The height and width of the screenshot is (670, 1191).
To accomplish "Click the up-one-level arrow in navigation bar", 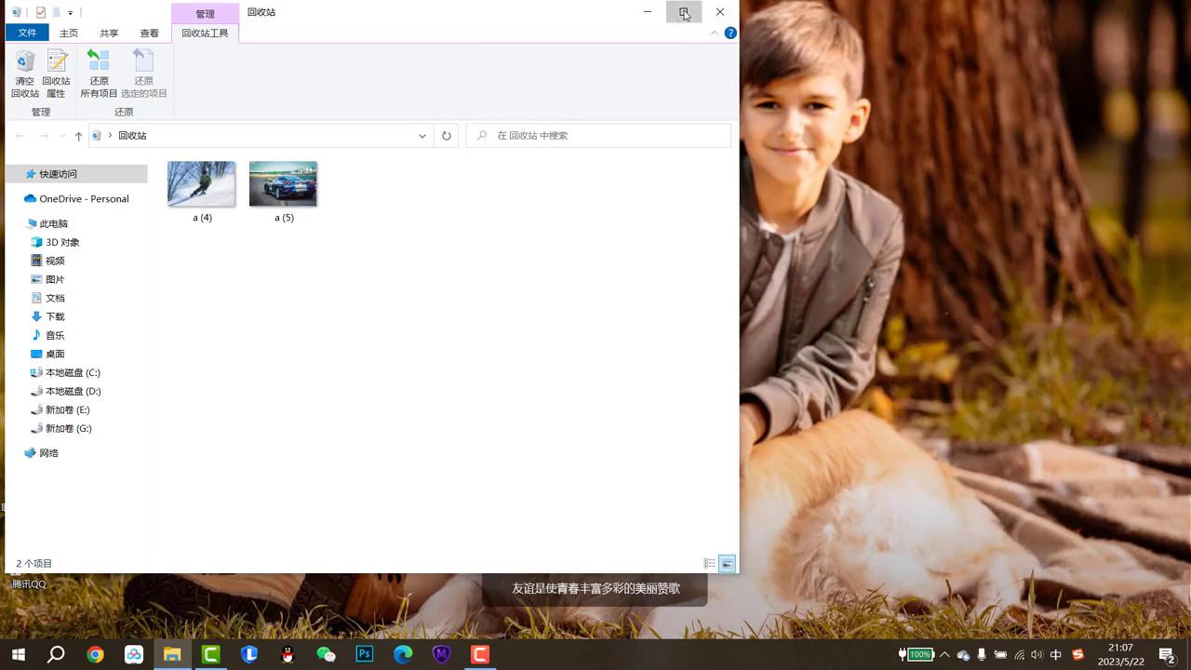I will tap(78, 136).
